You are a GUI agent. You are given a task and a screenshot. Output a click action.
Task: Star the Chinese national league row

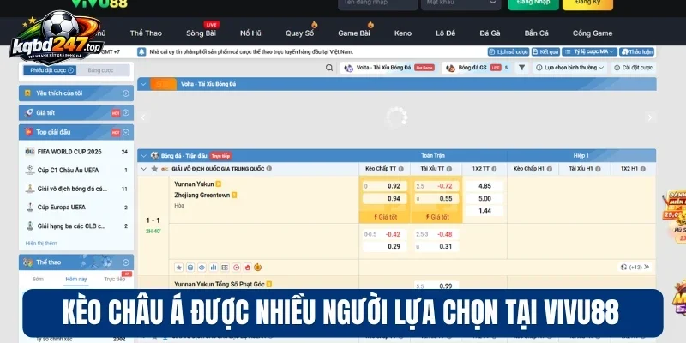[x=154, y=169]
